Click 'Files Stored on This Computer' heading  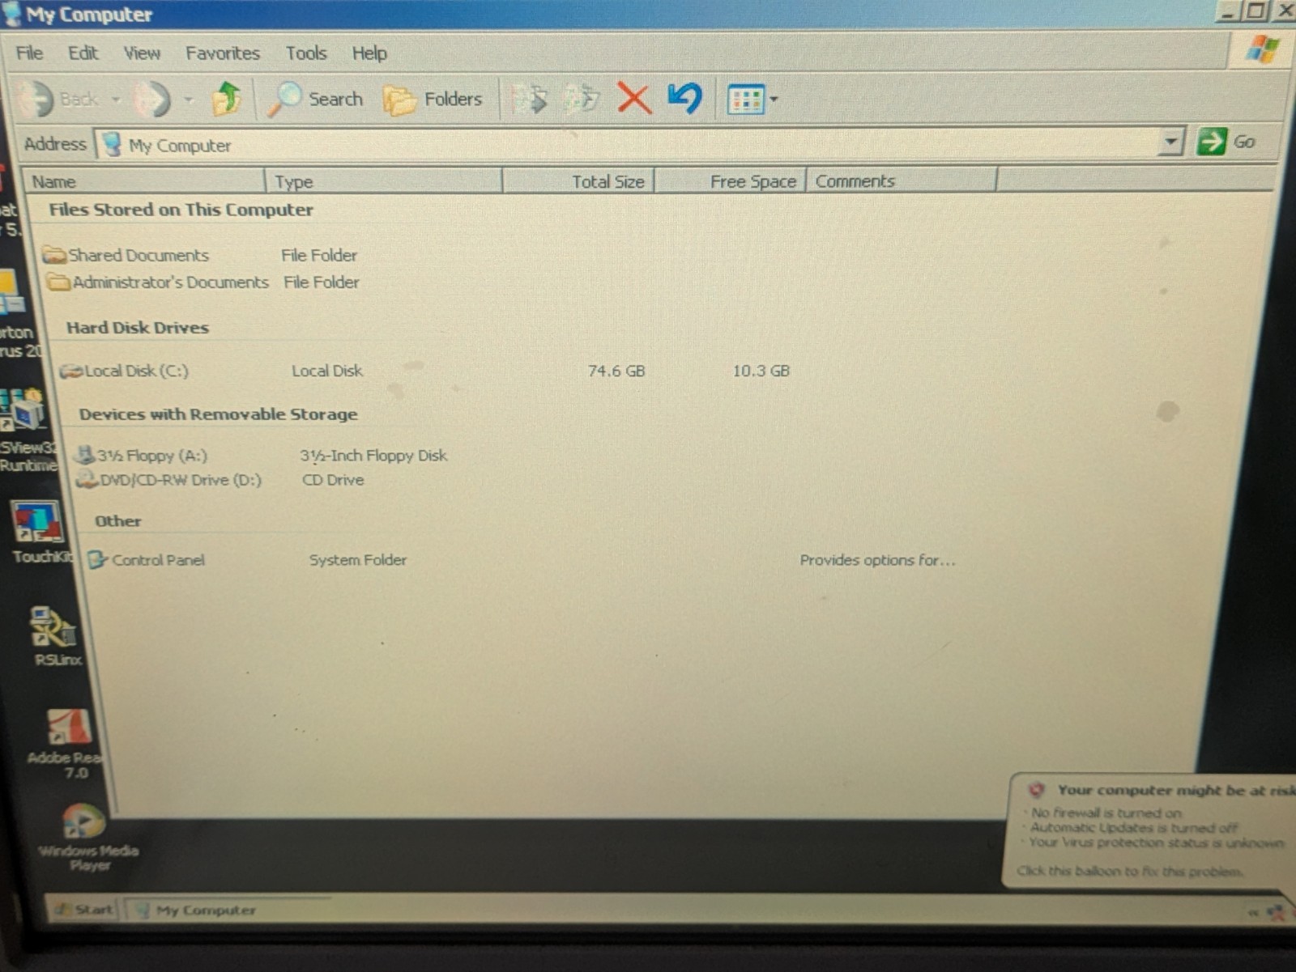pos(181,210)
